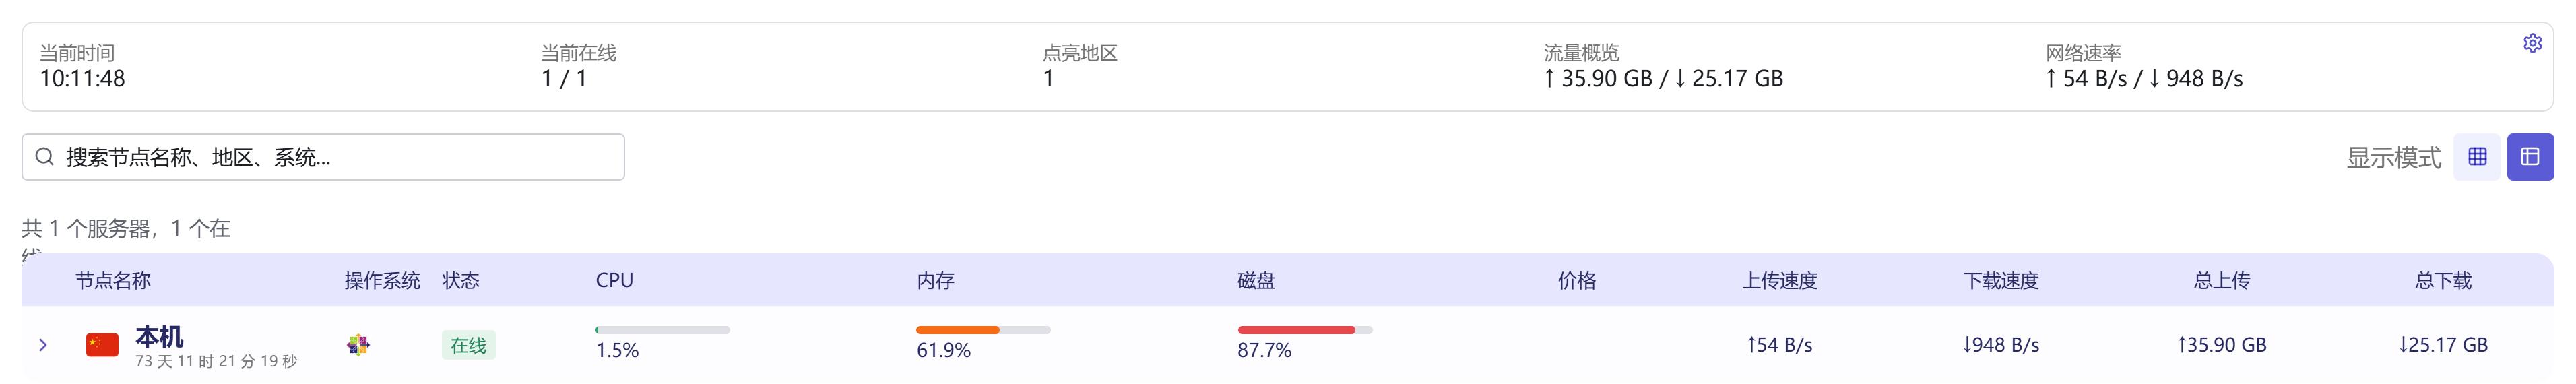Open the settings gear icon
The width and height of the screenshot is (2576, 384).
[x=2532, y=43]
